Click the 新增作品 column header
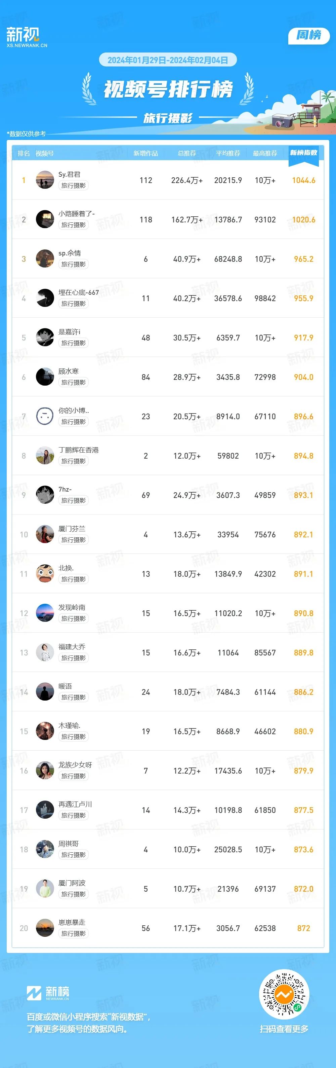 [x=145, y=153]
